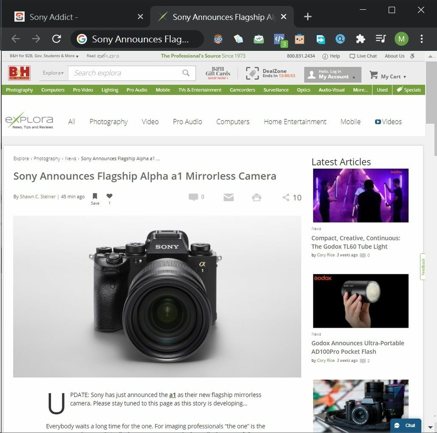
Task: Click the scrollbar down arrow
Action: (x=431, y=427)
